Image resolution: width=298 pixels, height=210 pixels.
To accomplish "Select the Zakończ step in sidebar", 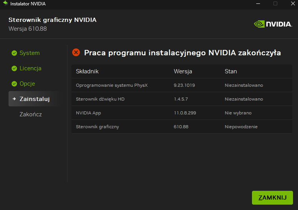I will (x=31, y=114).
